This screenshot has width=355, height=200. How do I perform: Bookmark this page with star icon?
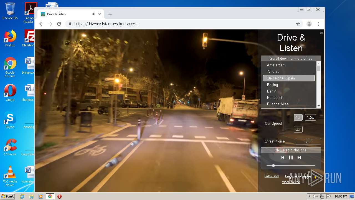click(x=298, y=24)
